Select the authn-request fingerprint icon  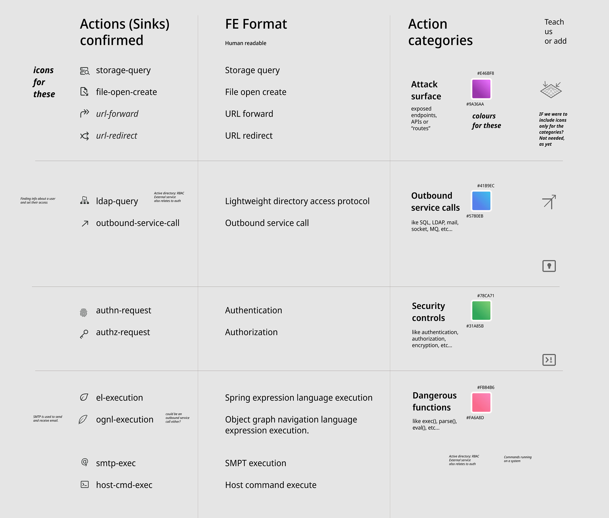coord(84,313)
